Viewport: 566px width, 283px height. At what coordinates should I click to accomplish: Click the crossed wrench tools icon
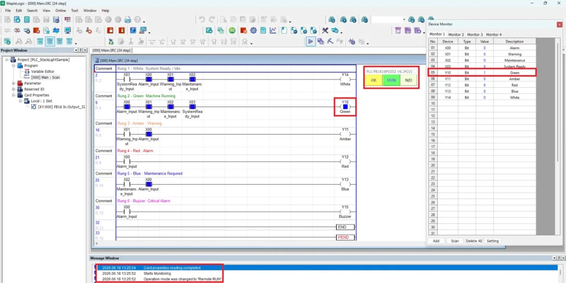(x=325, y=30)
